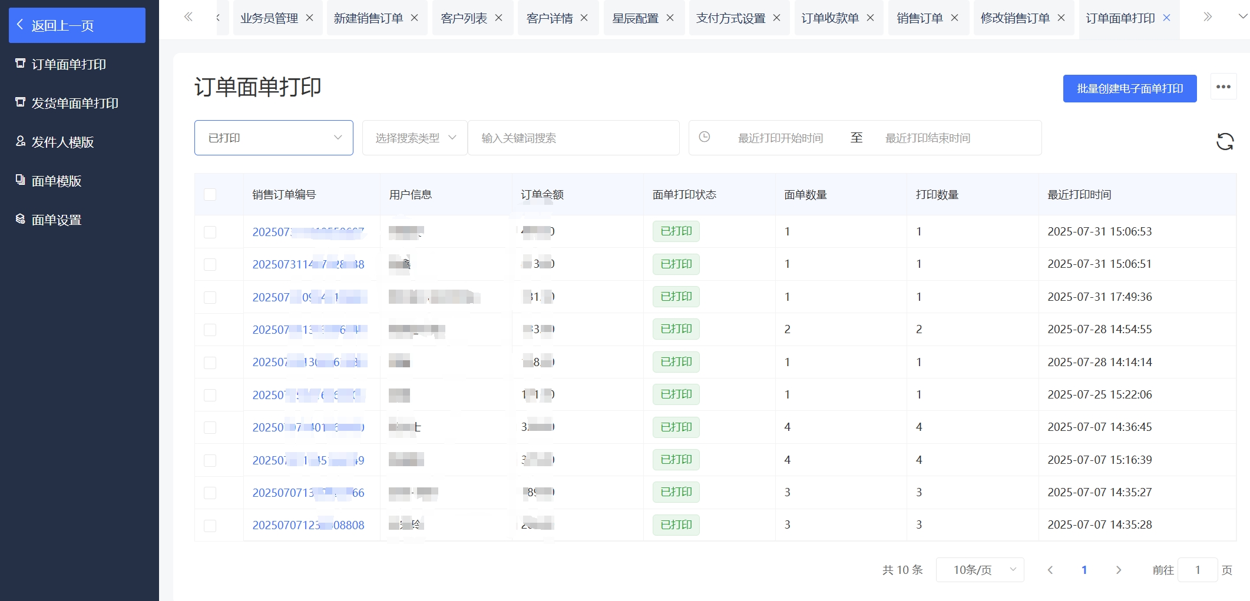Switch to 客户列表 tab
The height and width of the screenshot is (601, 1250).
tap(464, 18)
